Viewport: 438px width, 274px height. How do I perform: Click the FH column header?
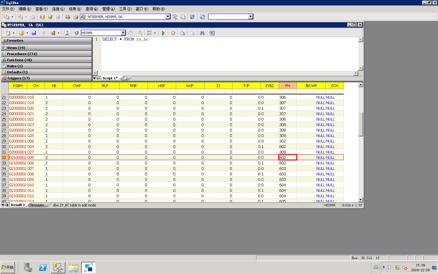coord(288,86)
